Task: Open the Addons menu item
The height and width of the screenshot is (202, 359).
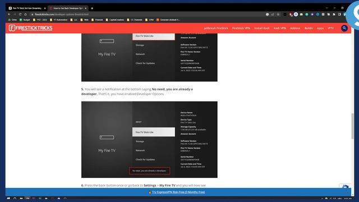Action: coord(295,28)
